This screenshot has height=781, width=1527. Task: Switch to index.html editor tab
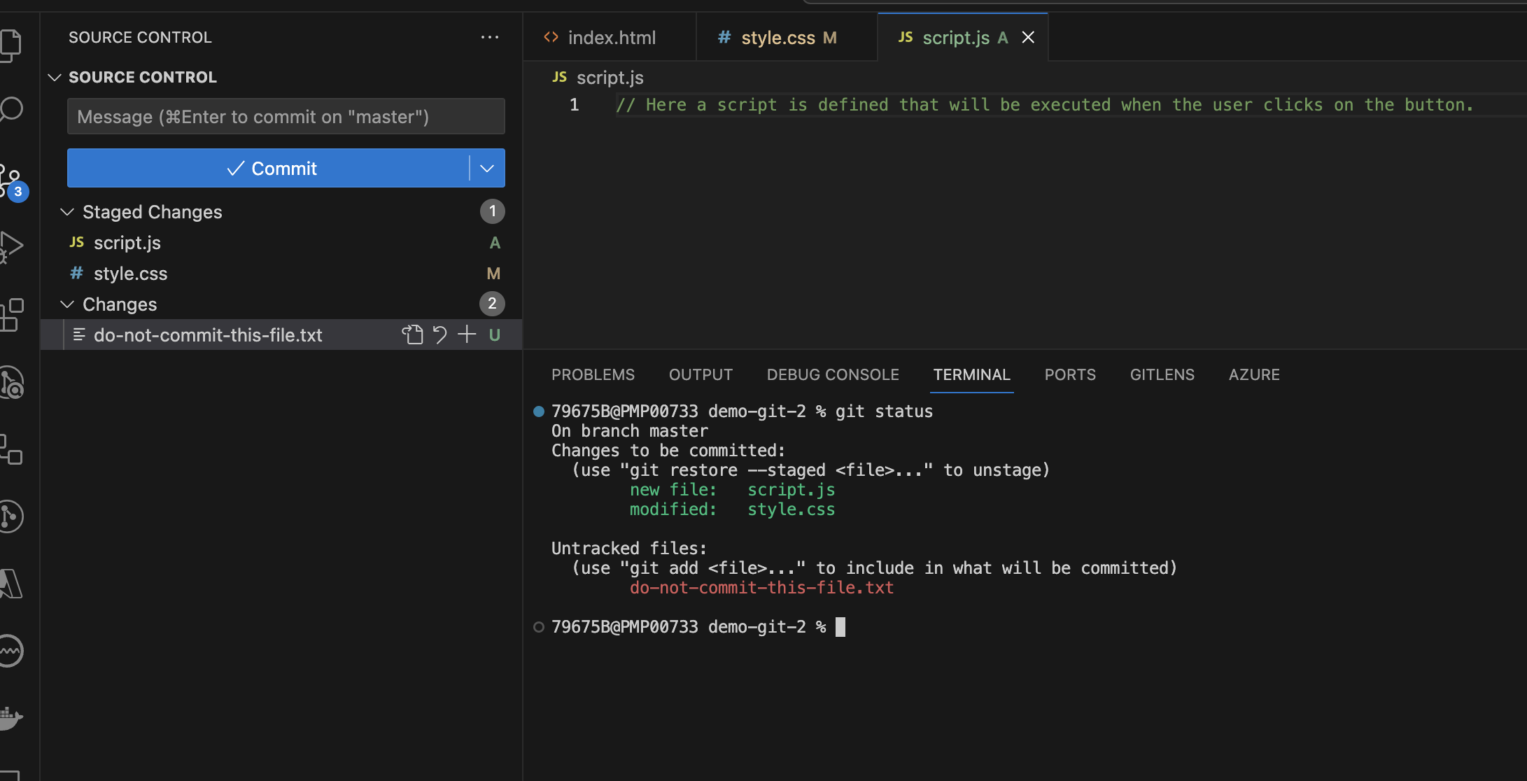(610, 37)
